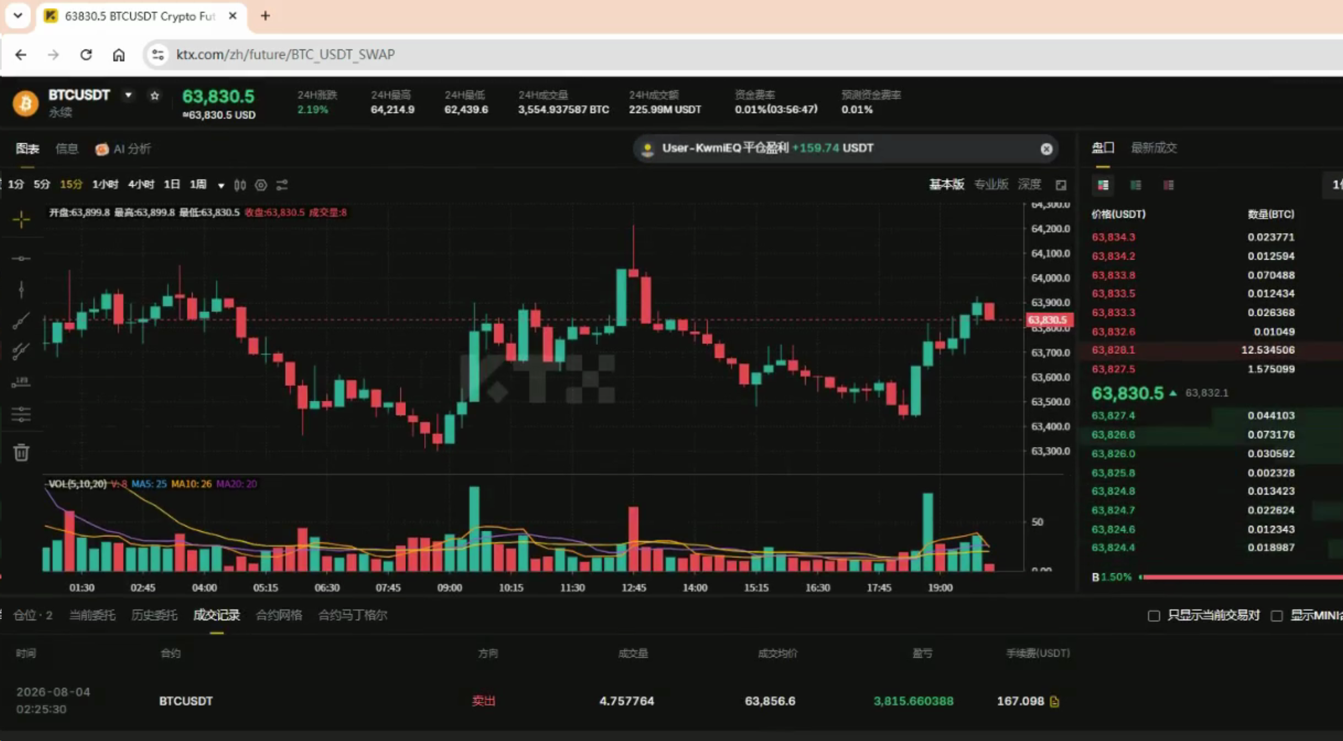Expand the BTCUSDT pair selector dropdown
1343x741 pixels.
tap(128, 95)
